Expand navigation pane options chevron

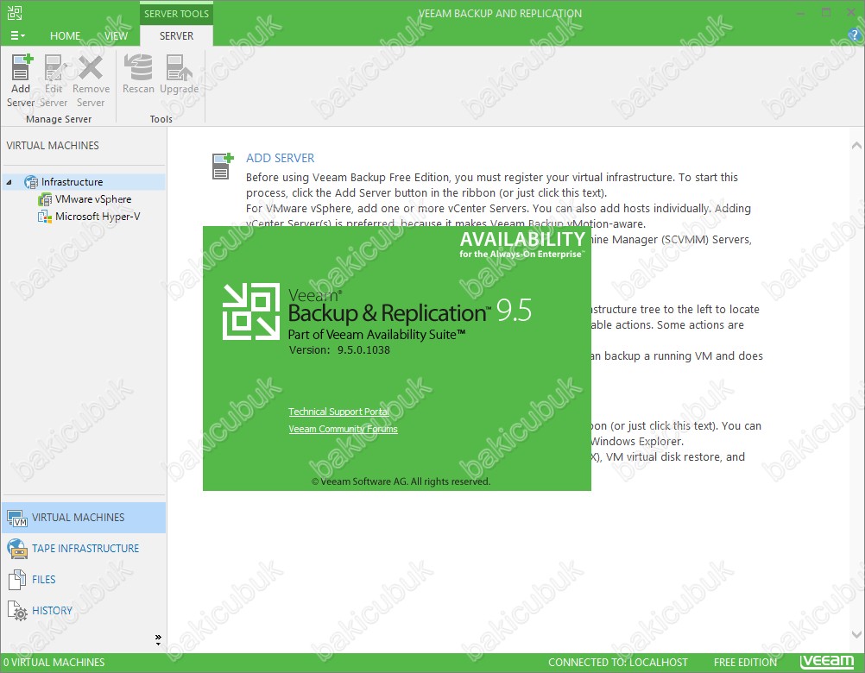coord(158,640)
